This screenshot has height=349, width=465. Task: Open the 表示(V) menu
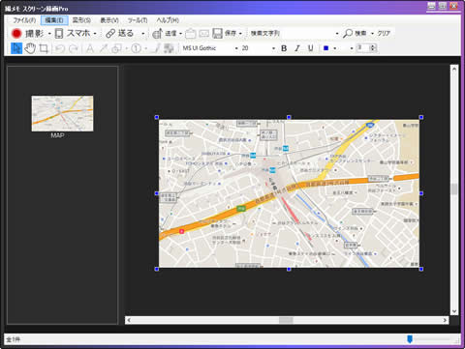pyautogui.click(x=109, y=20)
